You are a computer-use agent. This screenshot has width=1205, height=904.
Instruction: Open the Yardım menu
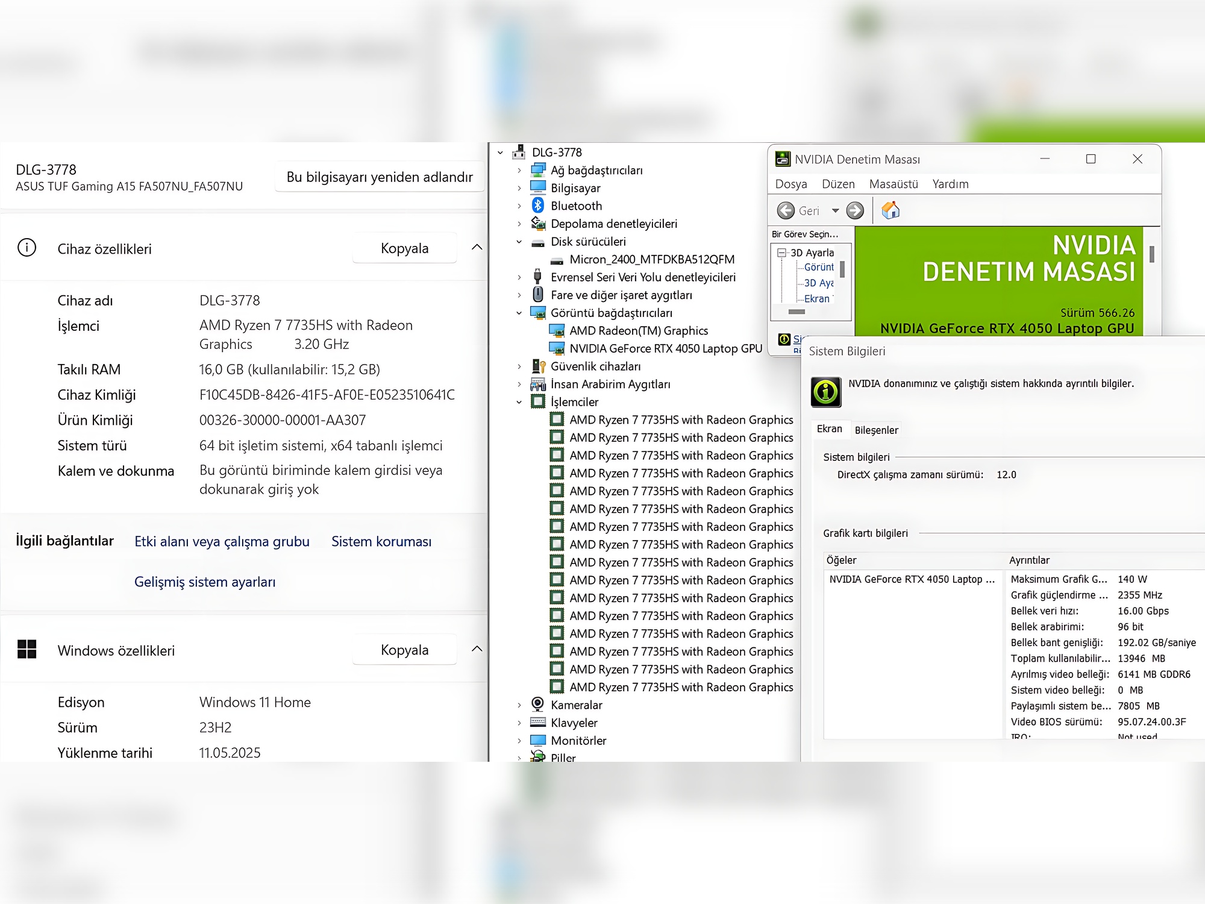click(950, 184)
